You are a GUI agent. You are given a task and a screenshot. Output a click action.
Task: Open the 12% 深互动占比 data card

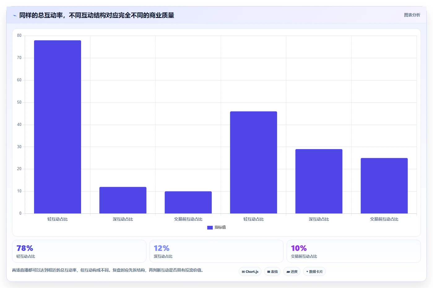tap(216, 251)
